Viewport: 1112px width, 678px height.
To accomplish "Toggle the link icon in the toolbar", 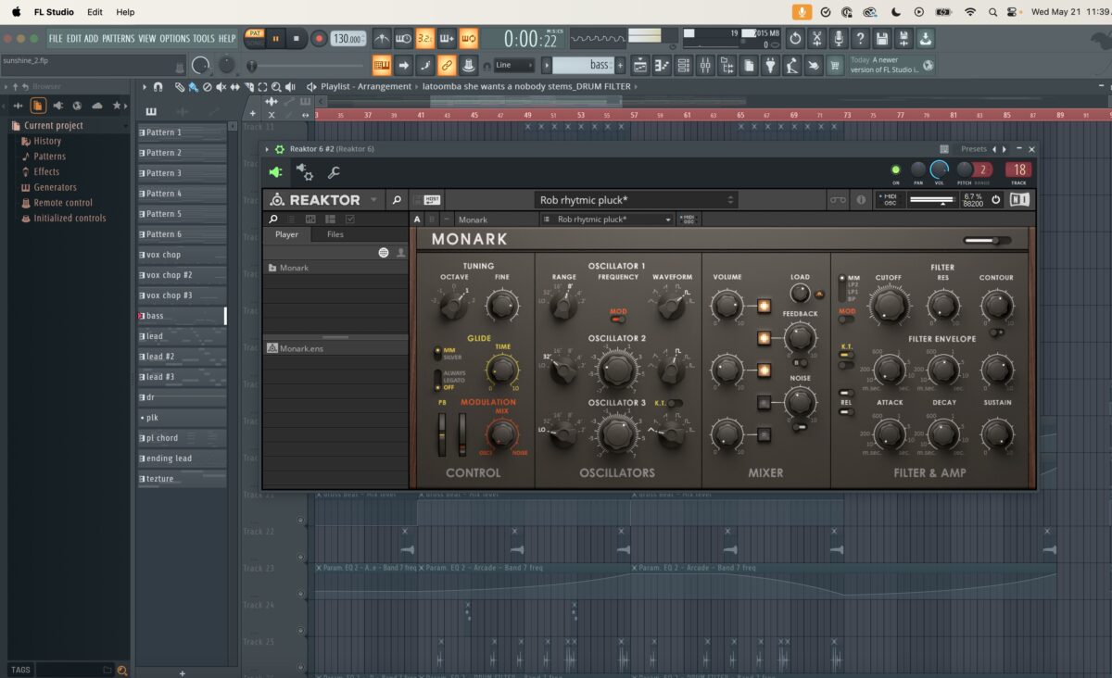I will point(447,66).
